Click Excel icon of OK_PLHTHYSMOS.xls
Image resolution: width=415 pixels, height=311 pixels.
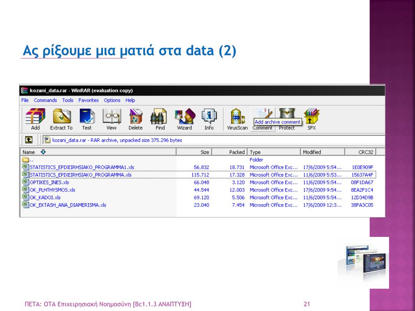[26, 190]
